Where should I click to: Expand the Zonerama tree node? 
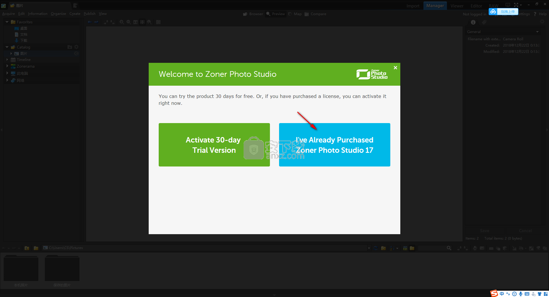7,66
